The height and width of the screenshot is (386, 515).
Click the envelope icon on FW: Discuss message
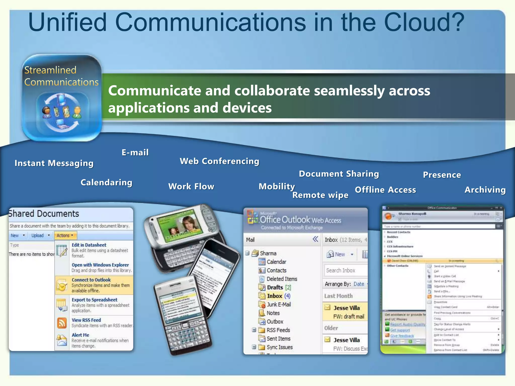pos(327,340)
